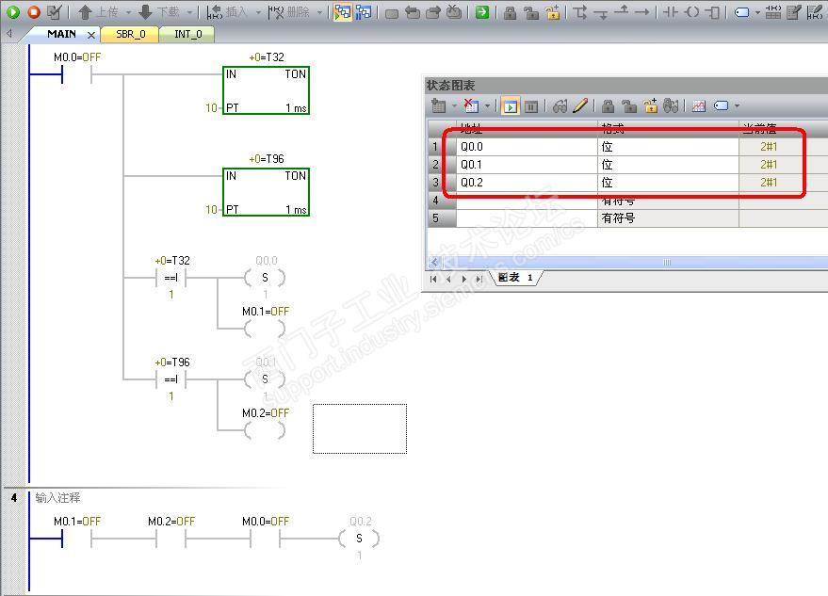Toggle network comments icon
The width and height of the screenshot is (828, 596).
coord(815,11)
